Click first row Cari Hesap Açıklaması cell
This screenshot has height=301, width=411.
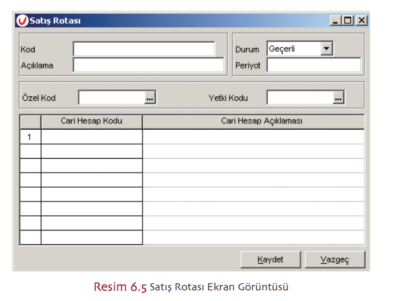tap(253, 137)
